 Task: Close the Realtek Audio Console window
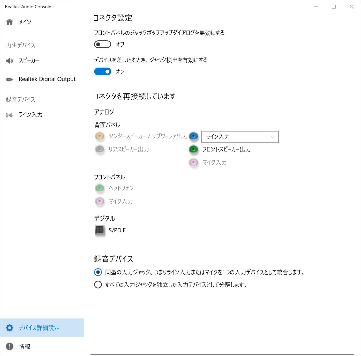coord(351,7)
